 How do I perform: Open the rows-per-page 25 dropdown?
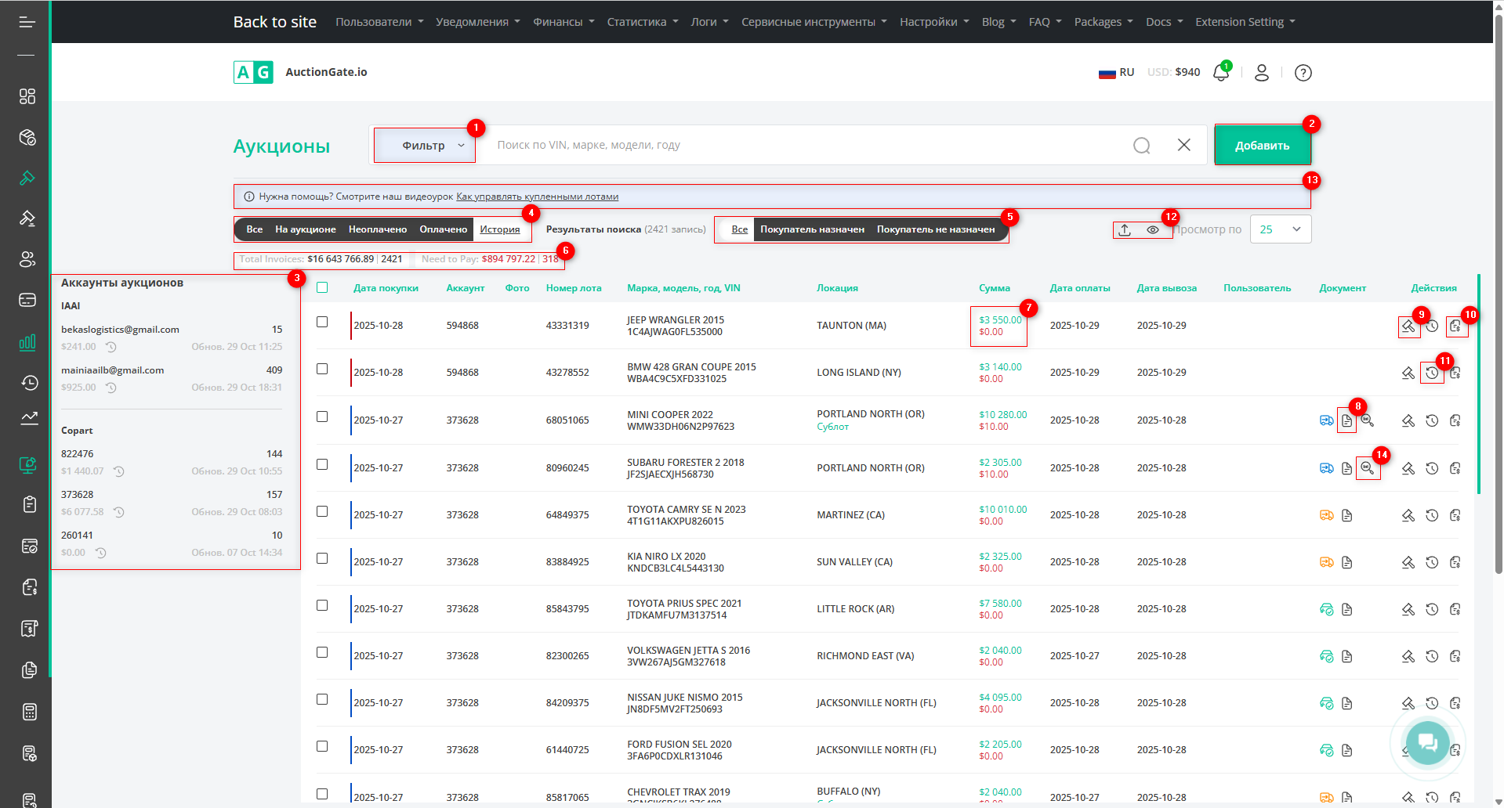coord(1280,229)
